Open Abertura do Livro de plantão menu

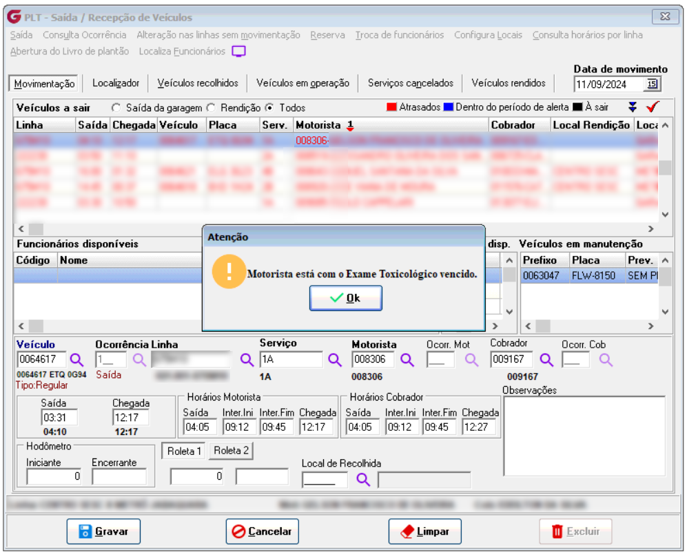(x=70, y=52)
